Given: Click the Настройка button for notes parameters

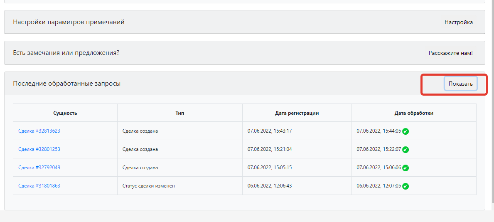Looking at the screenshot, I should 458,22.
